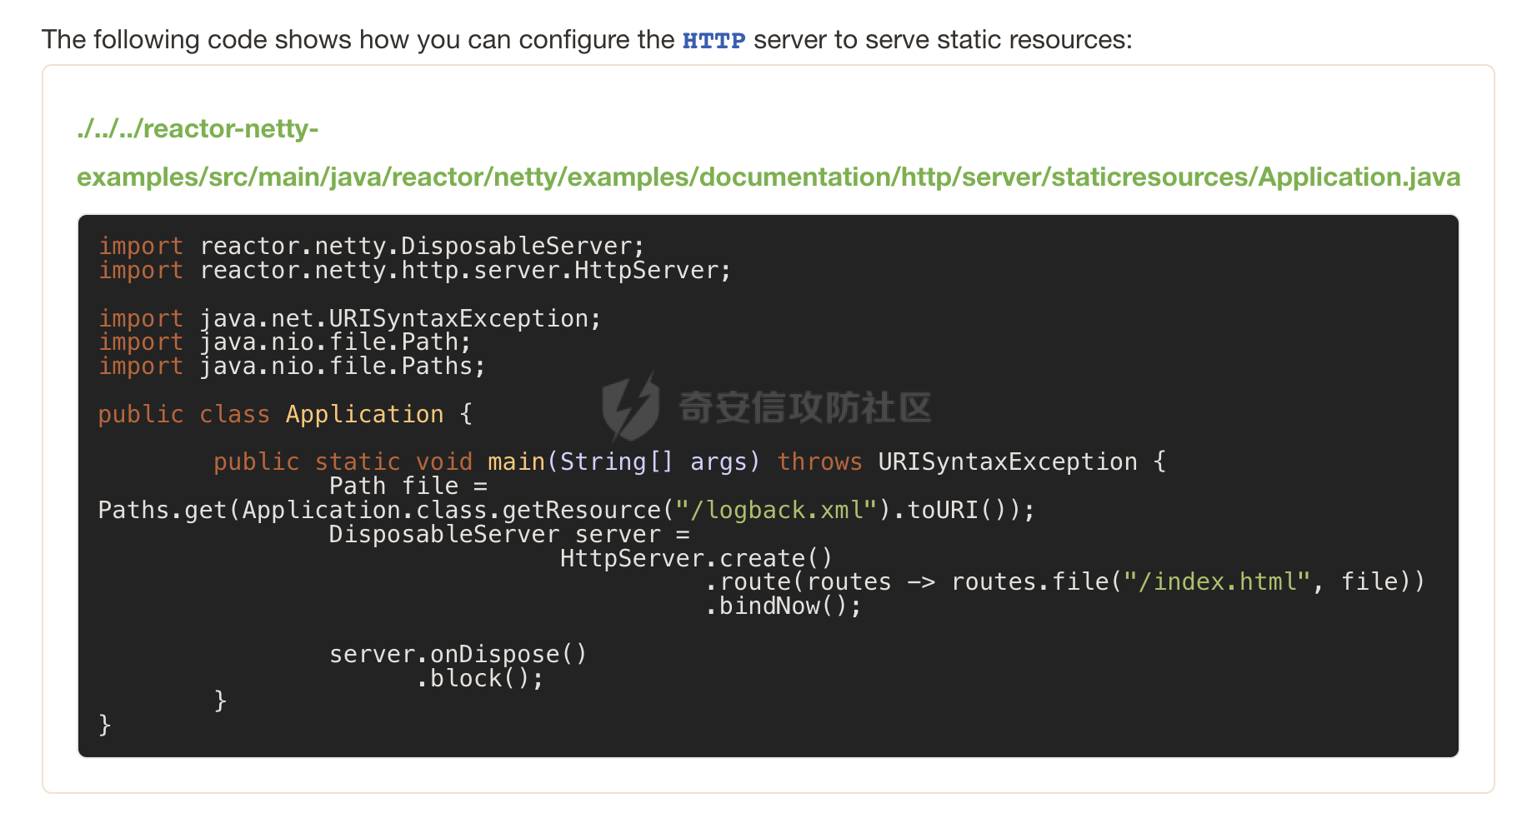
Task: Click the 'public class Application {' line
Action: tap(285, 414)
